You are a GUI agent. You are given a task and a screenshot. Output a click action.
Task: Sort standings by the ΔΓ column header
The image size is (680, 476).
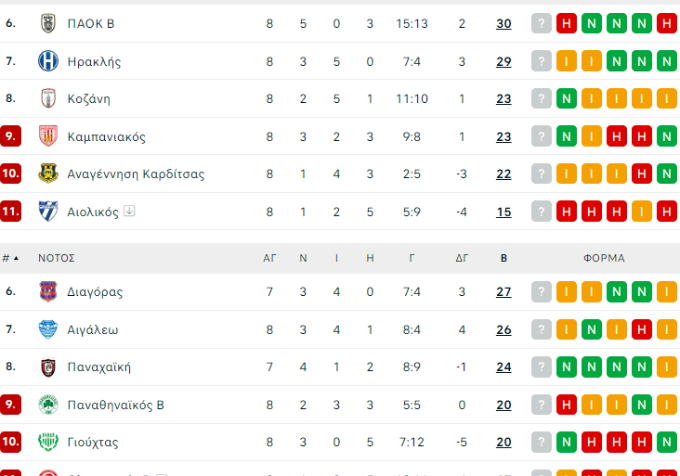coord(462,258)
